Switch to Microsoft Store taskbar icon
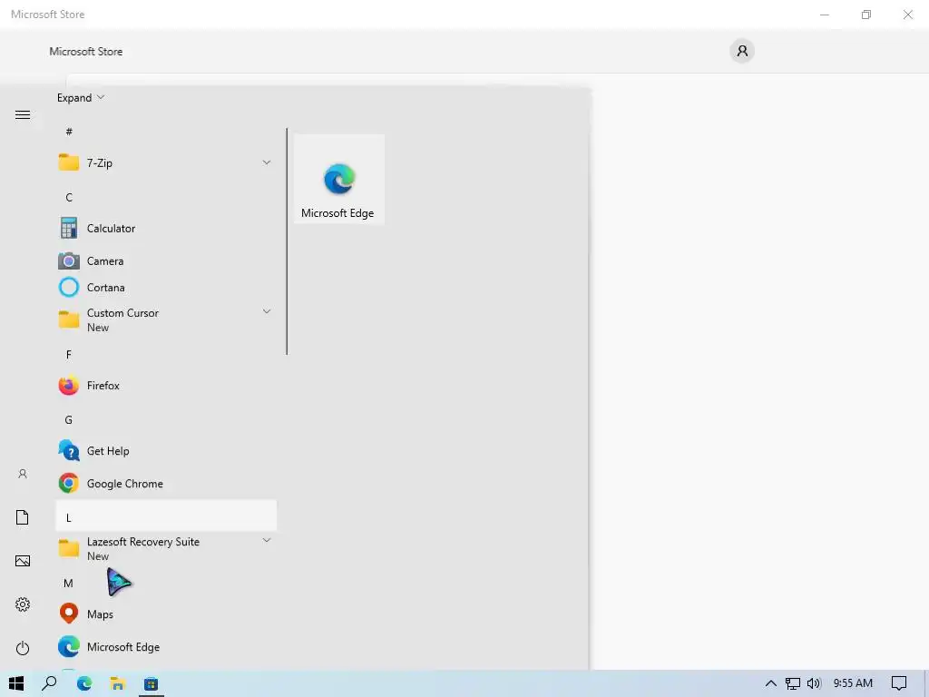This screenshot has height=697, width=929. click(152, 683)
